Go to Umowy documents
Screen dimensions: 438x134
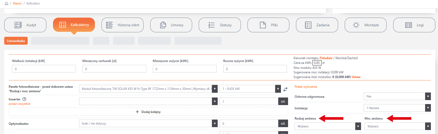(171, 25)
